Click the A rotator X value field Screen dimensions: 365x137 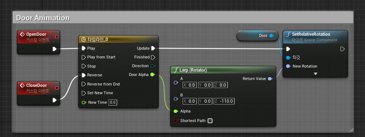tap(190, 85)
